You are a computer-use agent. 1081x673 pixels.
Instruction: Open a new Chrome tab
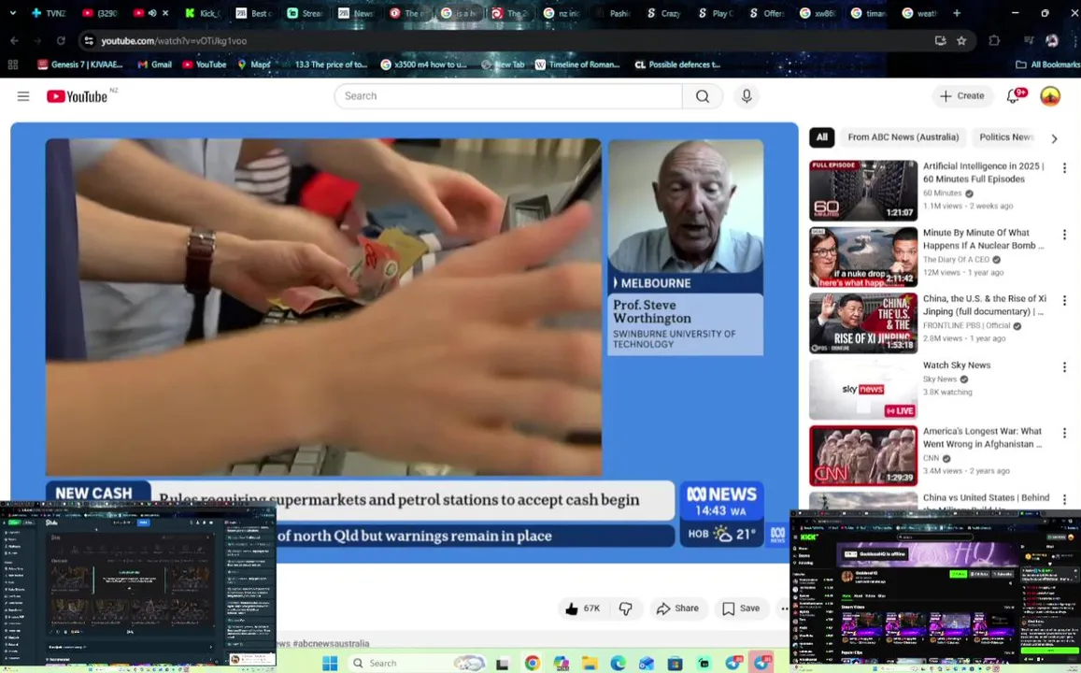(x=956, y=13)
